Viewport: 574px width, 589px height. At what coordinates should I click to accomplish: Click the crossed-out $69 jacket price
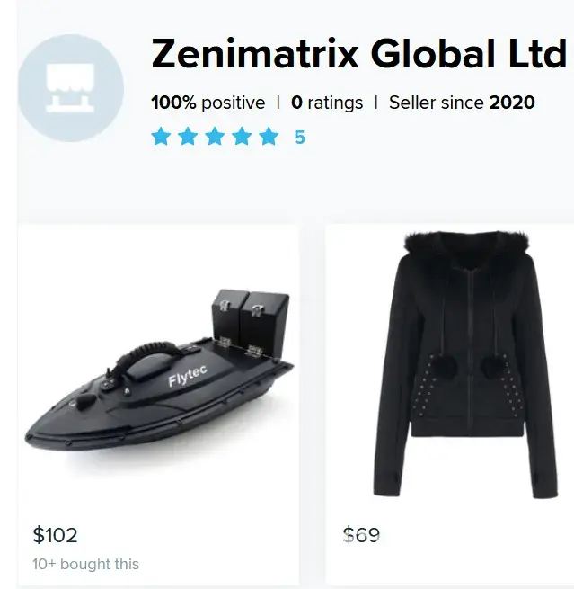tap(362, 535)
